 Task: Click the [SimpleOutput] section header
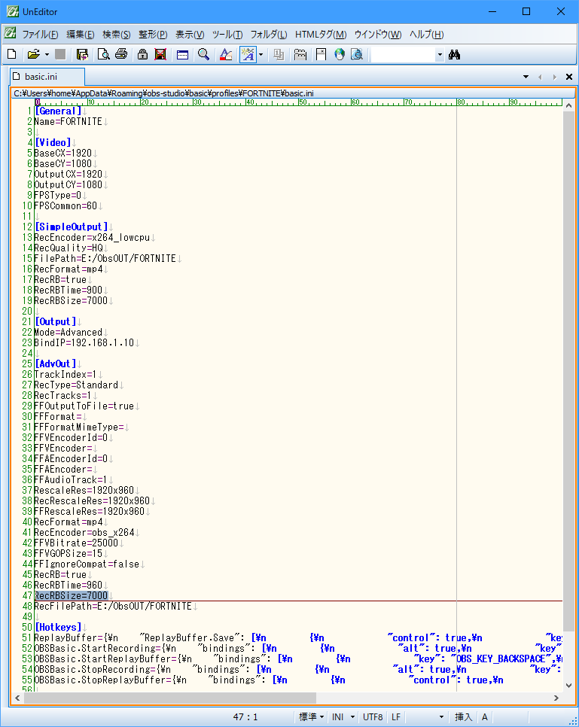pos(71,227)
